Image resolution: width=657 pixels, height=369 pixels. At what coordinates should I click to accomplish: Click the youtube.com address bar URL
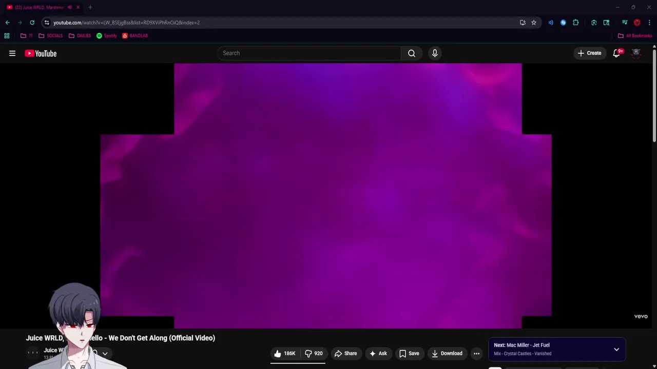pos(126,23)
